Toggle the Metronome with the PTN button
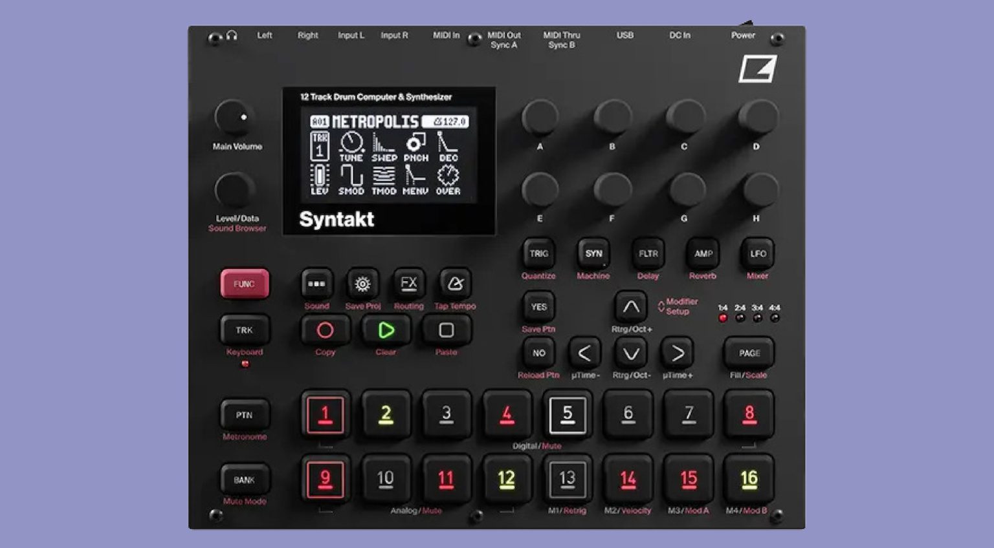Viewport: 994px width, 548px height. pos(245,416)
